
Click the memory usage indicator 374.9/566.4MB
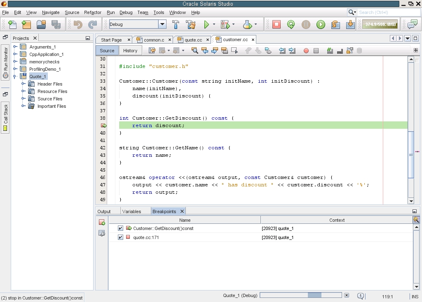380,24
